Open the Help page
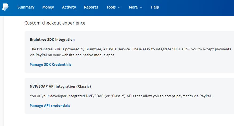 click(155, 7)
